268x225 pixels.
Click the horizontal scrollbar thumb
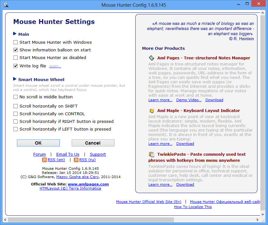click(91, 220)
